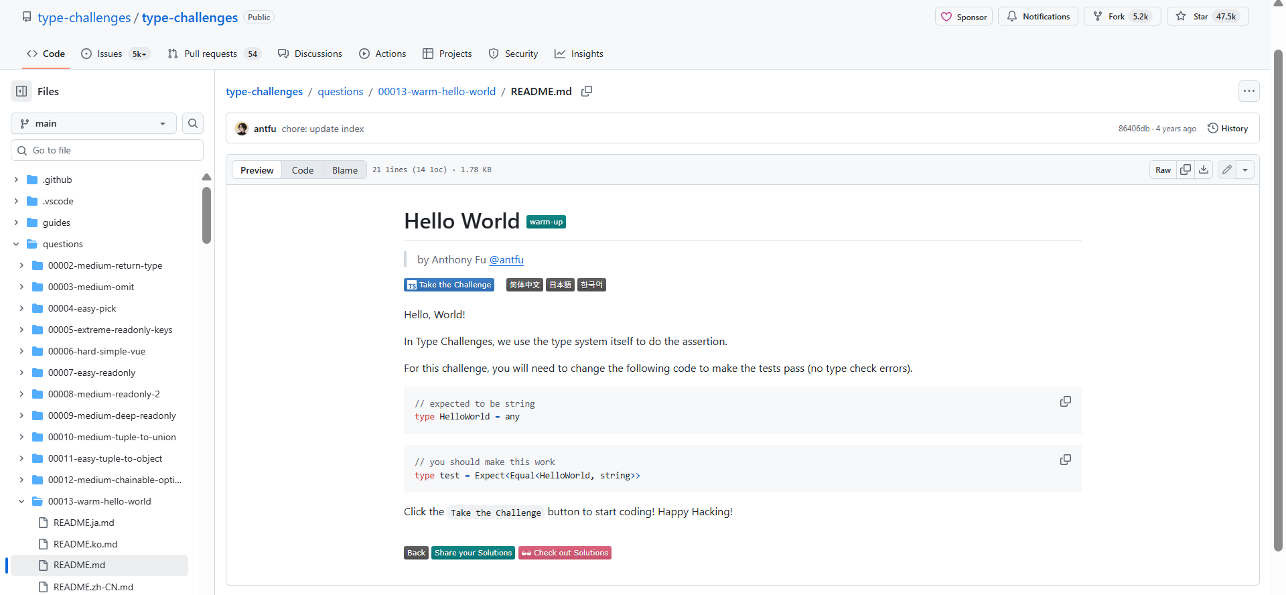Collapse the Files side panel icon
Screen dimensions: 1286x595
tap(21, 91)
